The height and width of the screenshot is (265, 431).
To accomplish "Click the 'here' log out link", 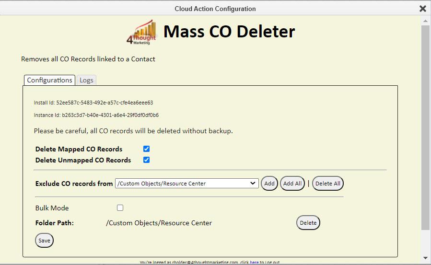I will [x=254, y=263].
